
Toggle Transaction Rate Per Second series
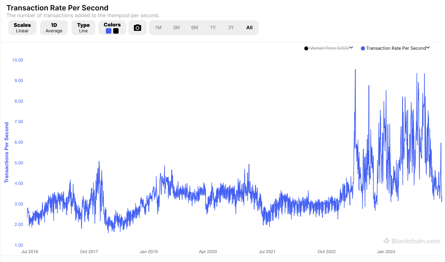pos(396,48)
